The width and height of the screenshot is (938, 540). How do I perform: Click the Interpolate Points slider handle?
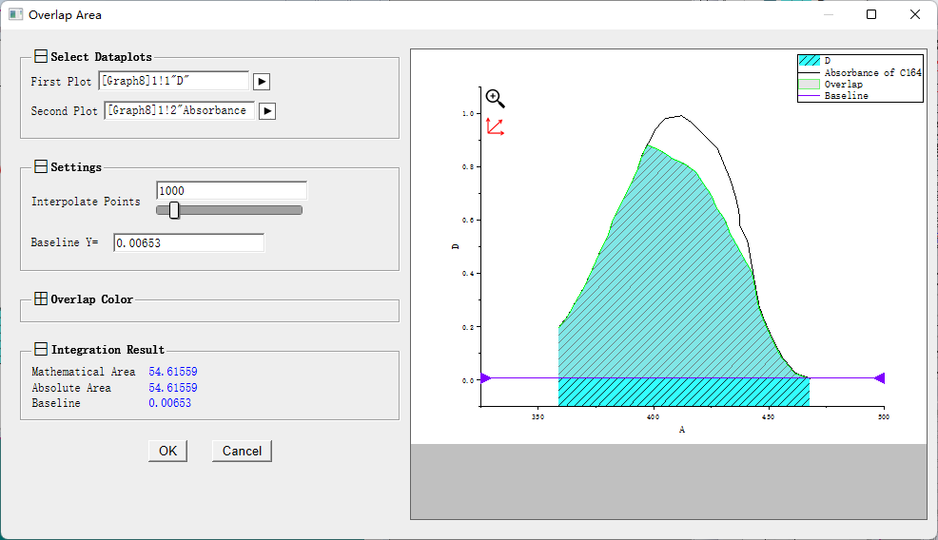click(174, 210)
